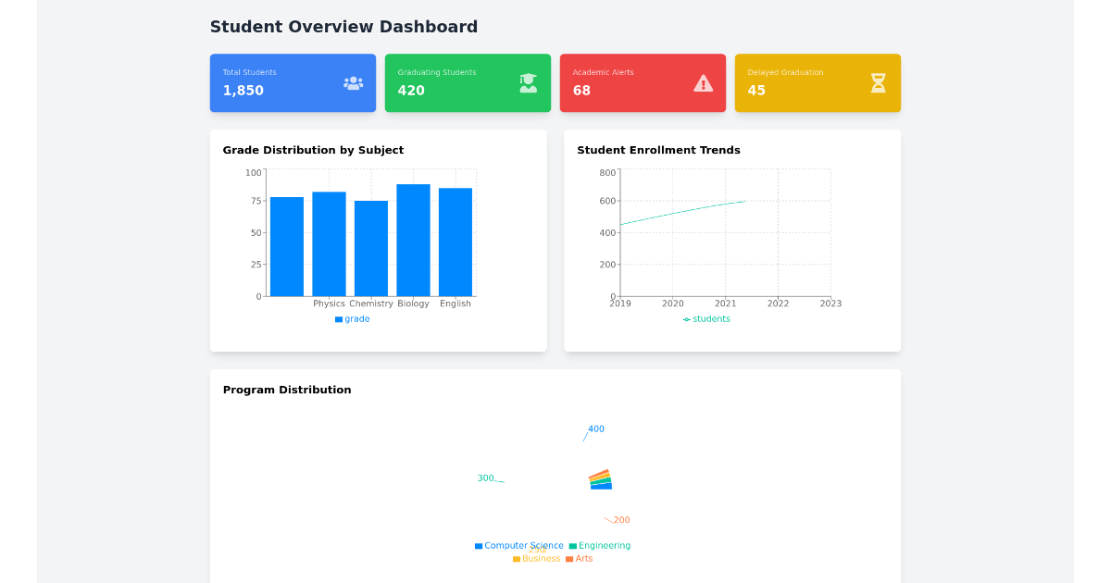
Task: Click the pie chart in Program Distribution
Action: [x=601, y=478]
